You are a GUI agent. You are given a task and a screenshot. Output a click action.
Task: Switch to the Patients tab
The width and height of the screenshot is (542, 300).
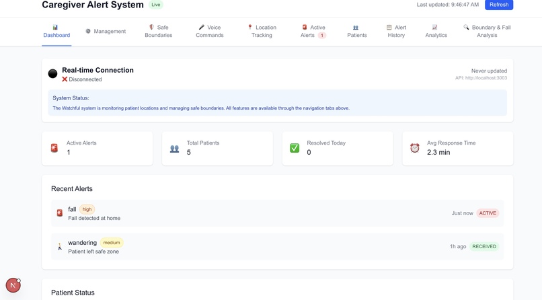(356, 31)
